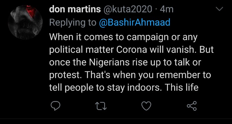The width and height of the screenshot is (232, 124).
Task: Share this tweet via the share icon
Action: pos(192,106)
